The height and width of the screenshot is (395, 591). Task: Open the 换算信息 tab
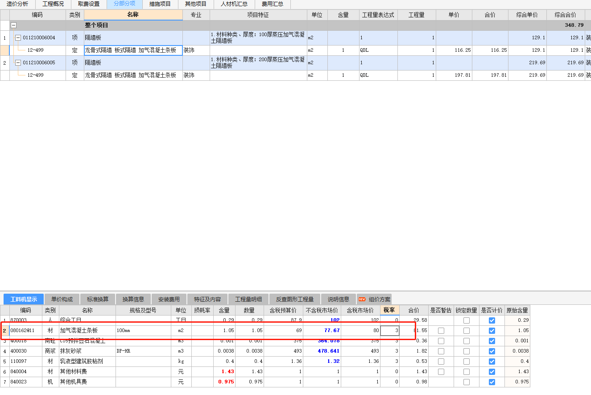(133, 299)
